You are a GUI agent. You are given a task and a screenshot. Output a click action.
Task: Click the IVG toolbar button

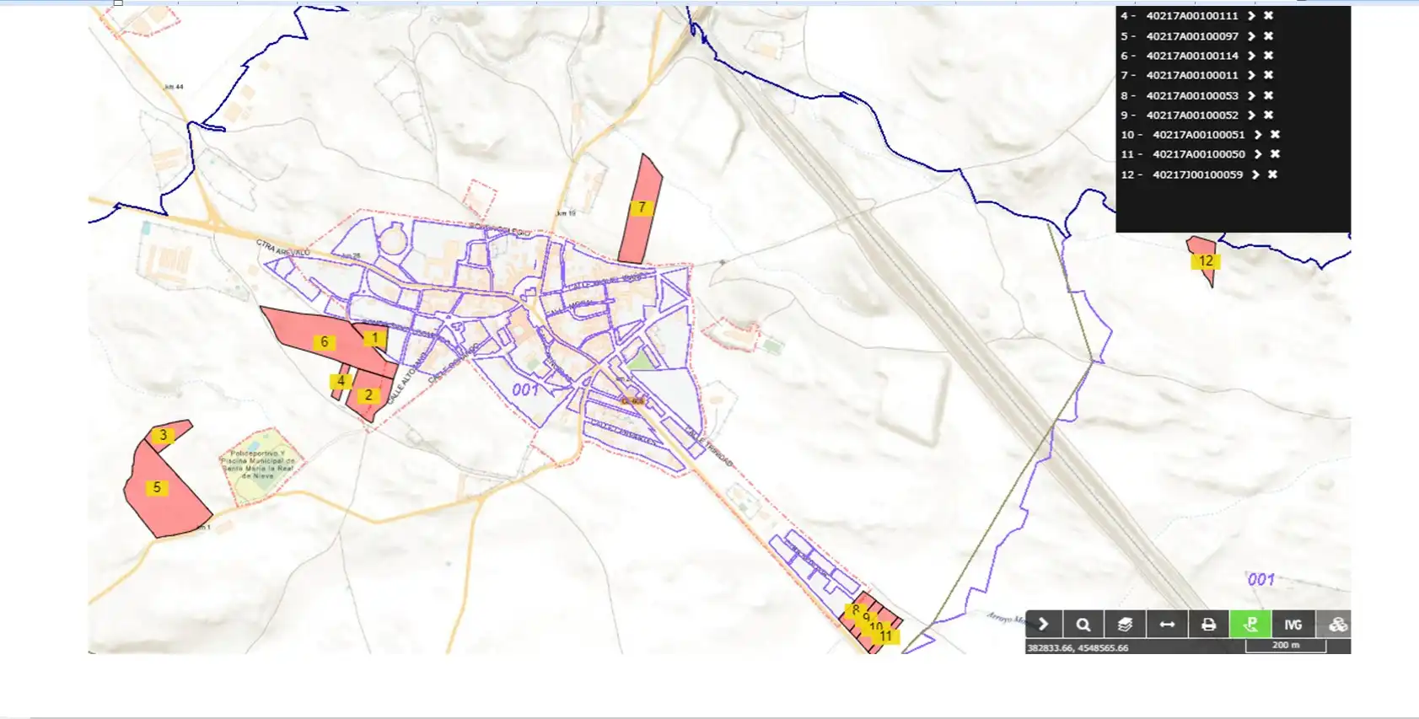point(1293,625)
